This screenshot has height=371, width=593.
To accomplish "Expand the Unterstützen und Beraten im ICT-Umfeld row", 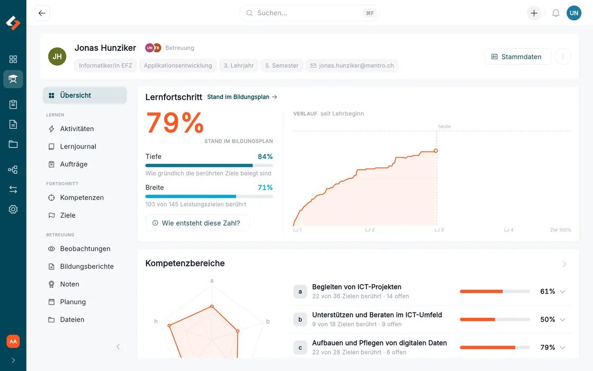I will [x=562, y=320].
